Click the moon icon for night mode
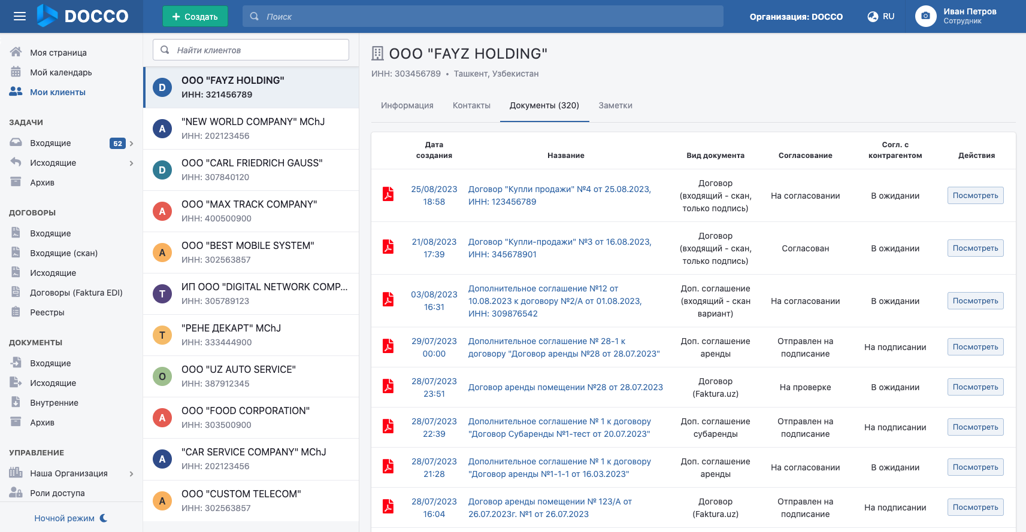The image size is (1026, 532). pos(104,518)
